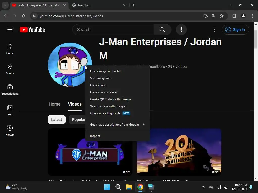Expand the tab search dropdown
The width and height of the screenshot is (258, 193).
5,5
